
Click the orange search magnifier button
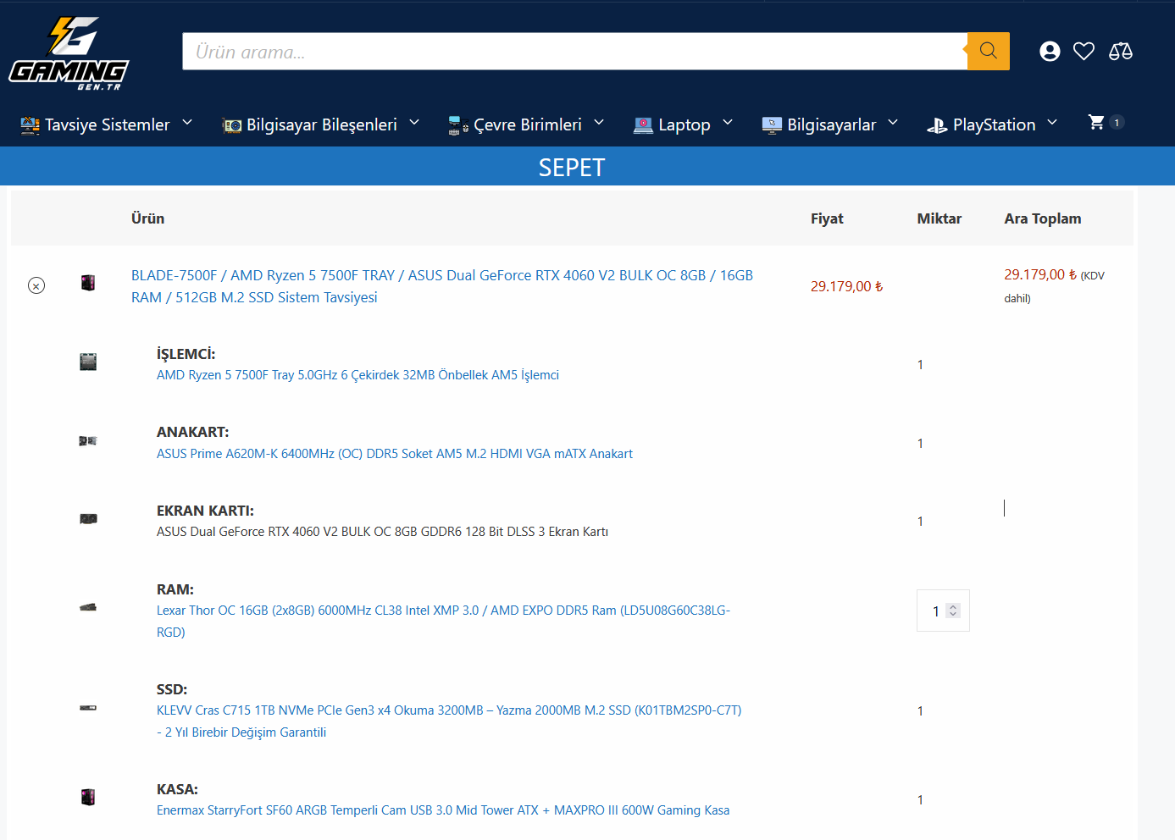[x=988, y=51]
